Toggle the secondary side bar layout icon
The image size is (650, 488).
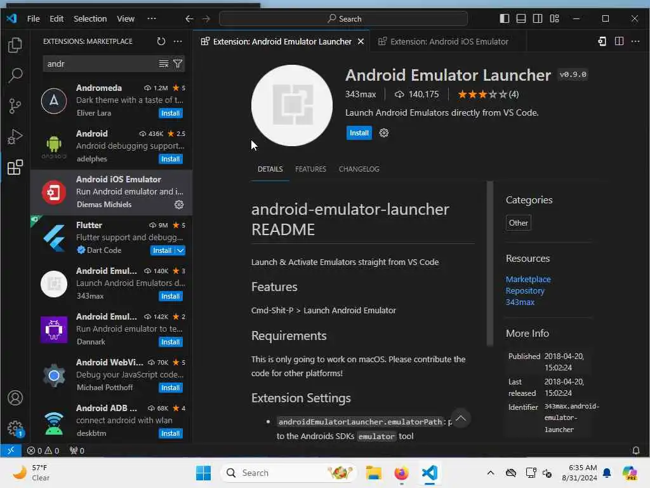[538, 18]
